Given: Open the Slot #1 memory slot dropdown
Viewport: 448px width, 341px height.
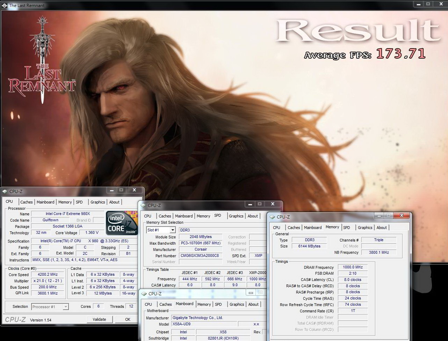Looking at the screenshot, I should click(172, 230).
